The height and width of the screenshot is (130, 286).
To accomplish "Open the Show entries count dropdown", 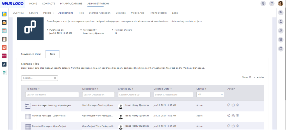I will pyautogui.click(x=252, y=77).
